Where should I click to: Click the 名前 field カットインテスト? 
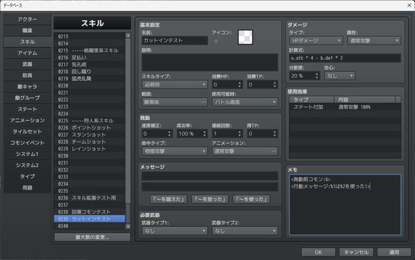click(x=174, y=40)
